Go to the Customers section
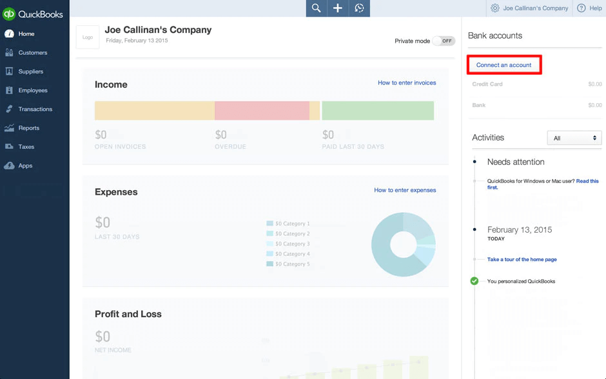 33,53
